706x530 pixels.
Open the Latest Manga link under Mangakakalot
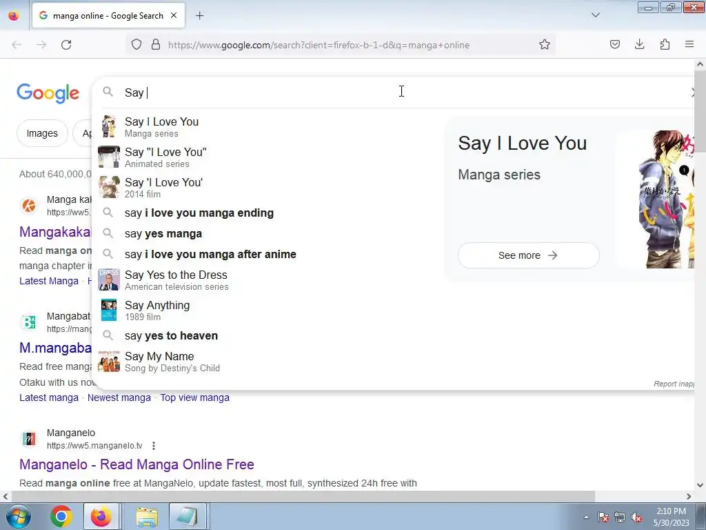[49, 281]
